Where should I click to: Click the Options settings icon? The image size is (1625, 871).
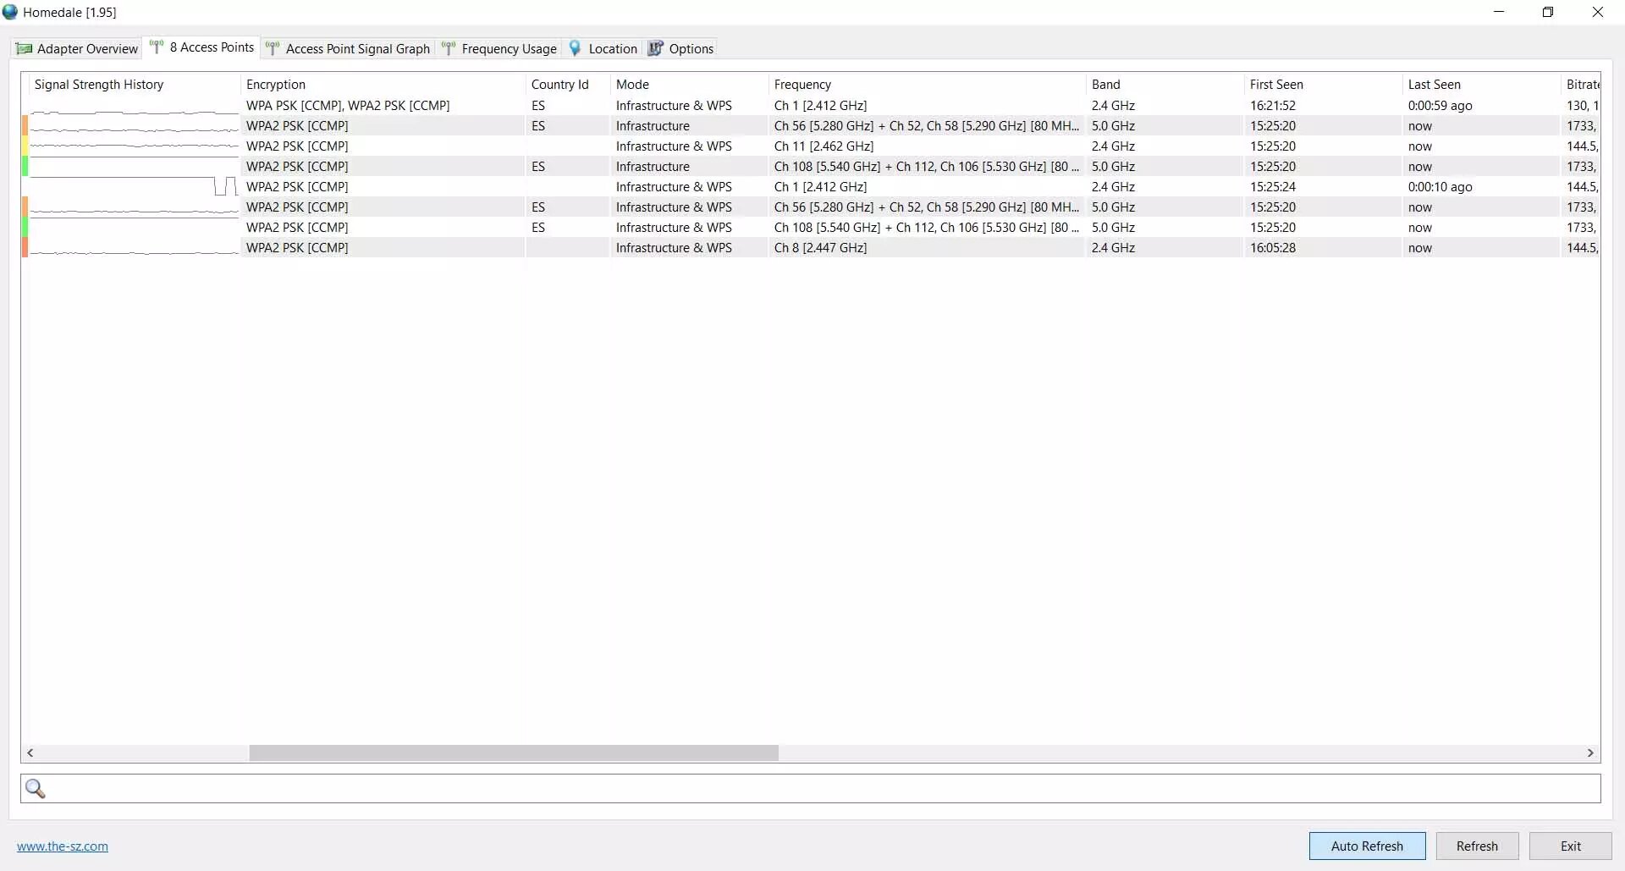656,49
